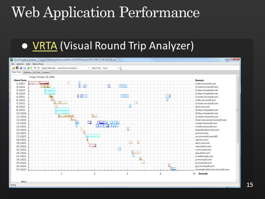Click the red bar on row 20) 22621

[93, 146]
